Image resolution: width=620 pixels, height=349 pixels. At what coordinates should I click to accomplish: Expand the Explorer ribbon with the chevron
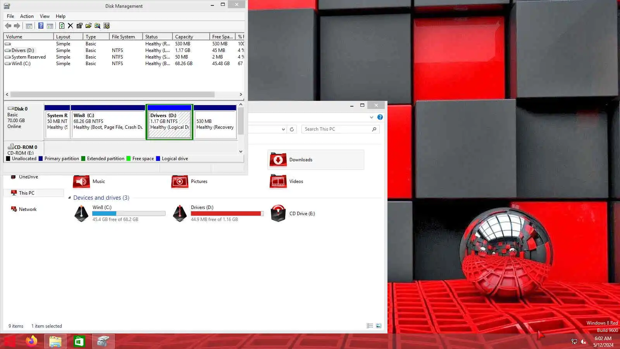click(x=372, y=117)
